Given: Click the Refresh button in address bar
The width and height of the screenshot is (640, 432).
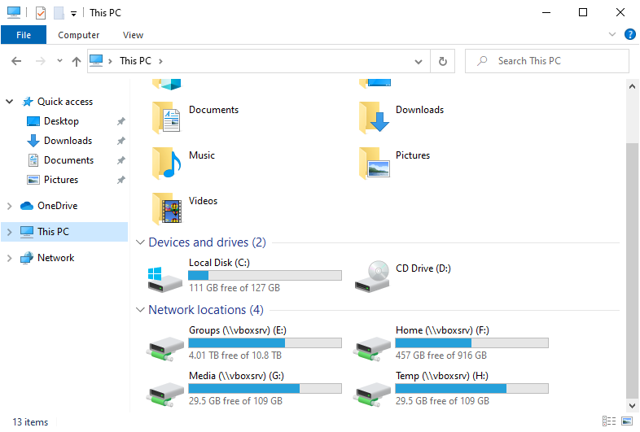Looking at the screenshot, I should click(442, 61).
